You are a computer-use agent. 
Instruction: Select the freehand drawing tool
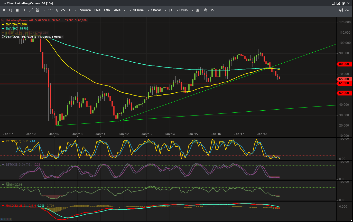(57, 10)
